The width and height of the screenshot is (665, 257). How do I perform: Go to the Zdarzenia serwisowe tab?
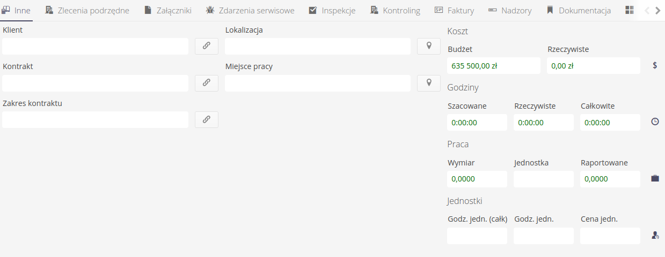pyautogui.click(x=250, y=10)
